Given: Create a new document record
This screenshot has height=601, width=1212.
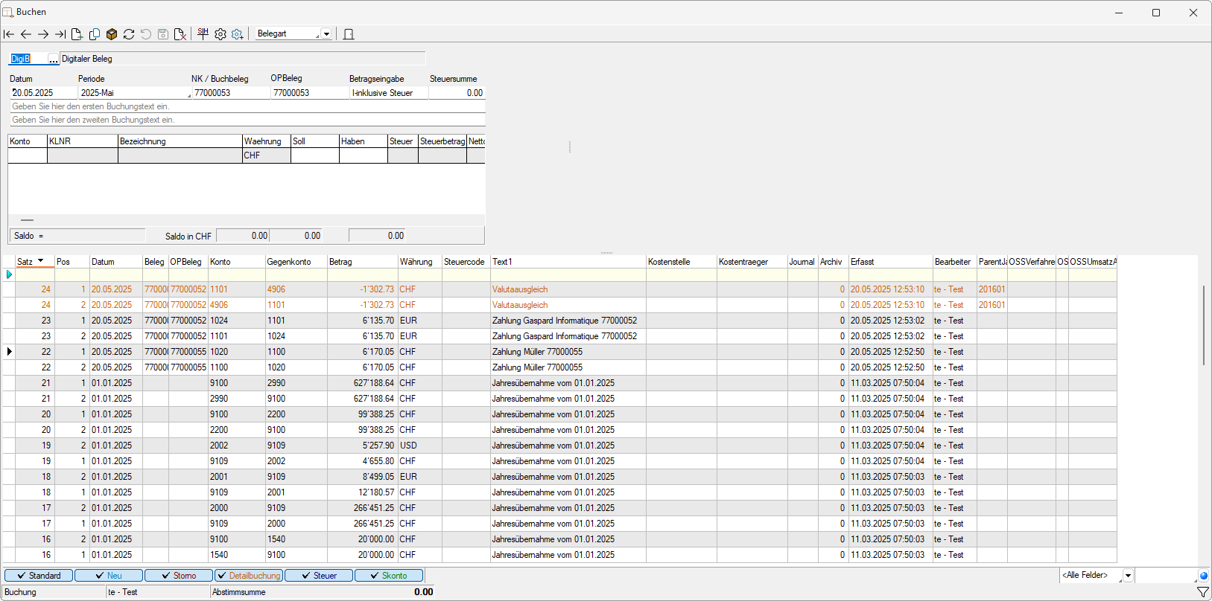Looking at the screenshot, I should tap(77, 34).
